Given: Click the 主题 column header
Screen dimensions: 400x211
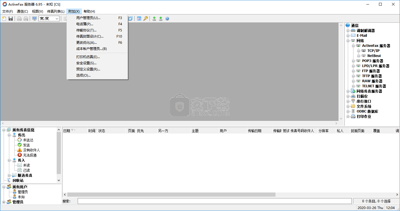Looking at the screenshot, I should [205, 131].
